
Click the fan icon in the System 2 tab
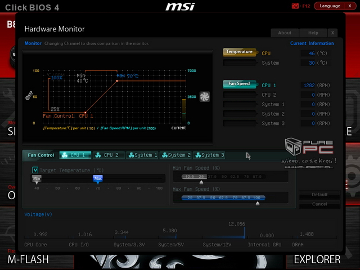(165, 155)
